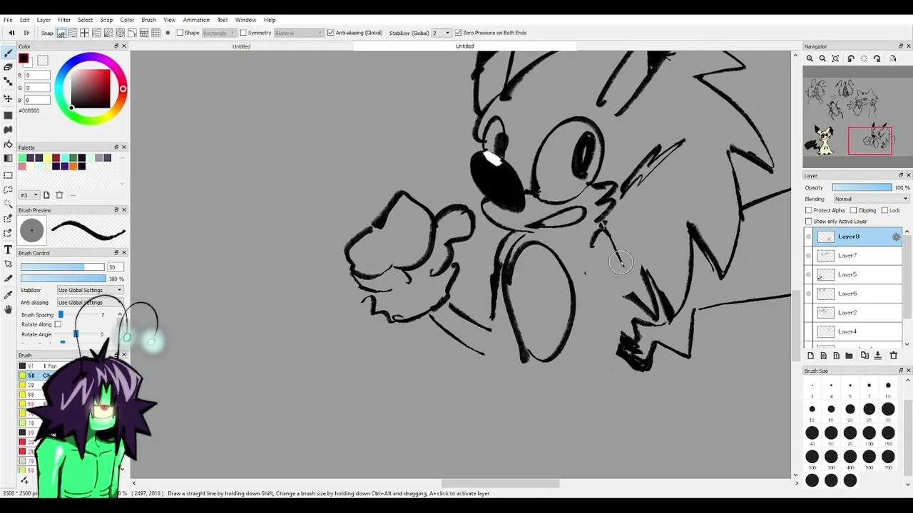
Task: Enable the Shape checkbox
Action: tap(180, 33)
